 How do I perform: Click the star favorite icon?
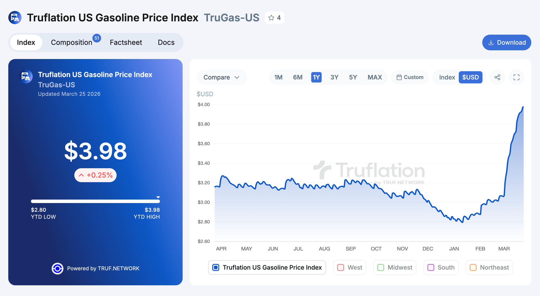271,18
